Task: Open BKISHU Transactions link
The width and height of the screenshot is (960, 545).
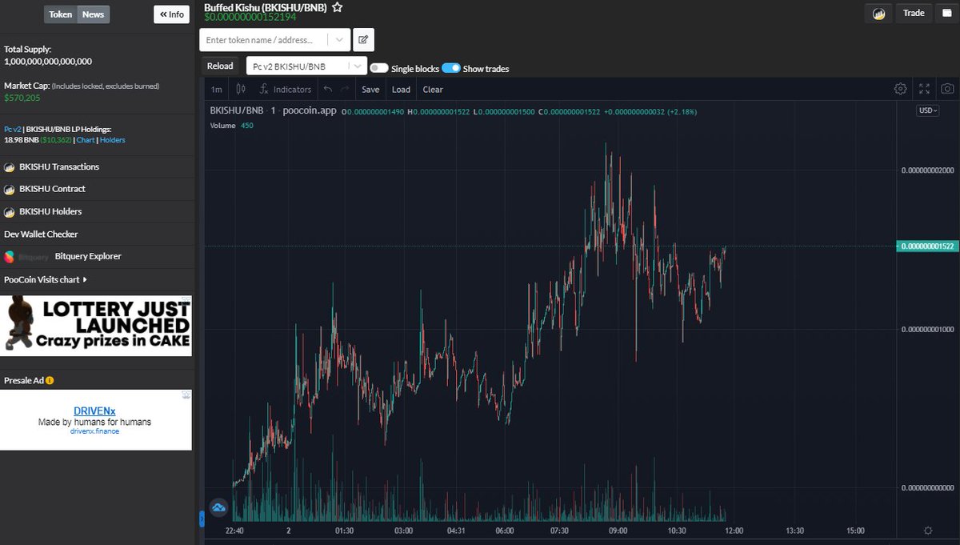Action: click(x=59, y=167)
